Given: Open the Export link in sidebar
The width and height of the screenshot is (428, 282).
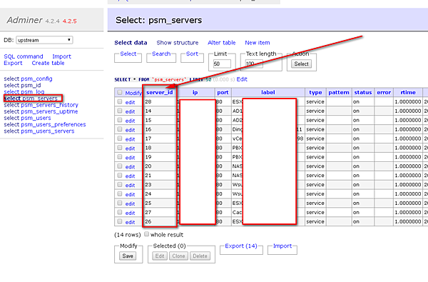Looking at the screenshot, I should coord(13,63).
